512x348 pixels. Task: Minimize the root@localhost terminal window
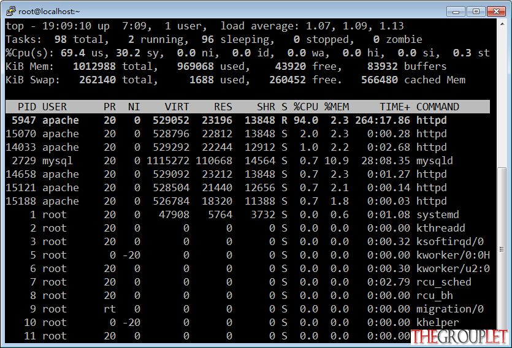point(456,12)
